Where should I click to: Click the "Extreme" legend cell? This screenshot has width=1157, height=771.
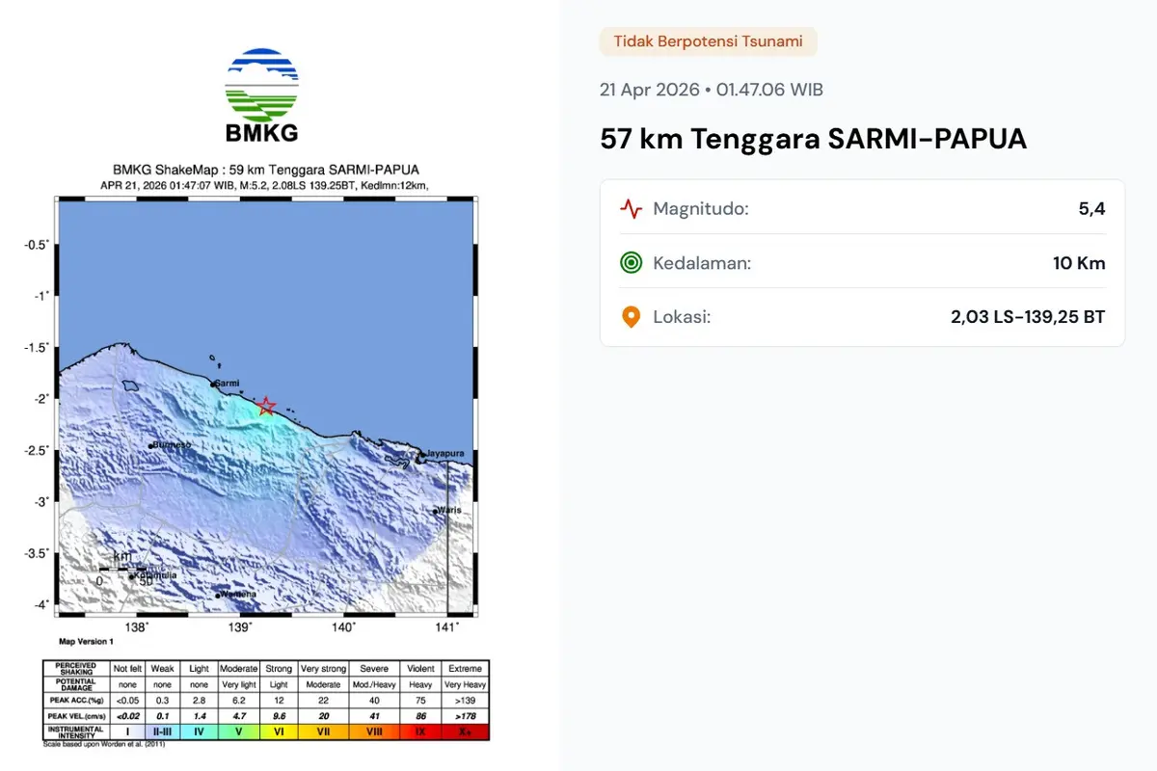465,668
